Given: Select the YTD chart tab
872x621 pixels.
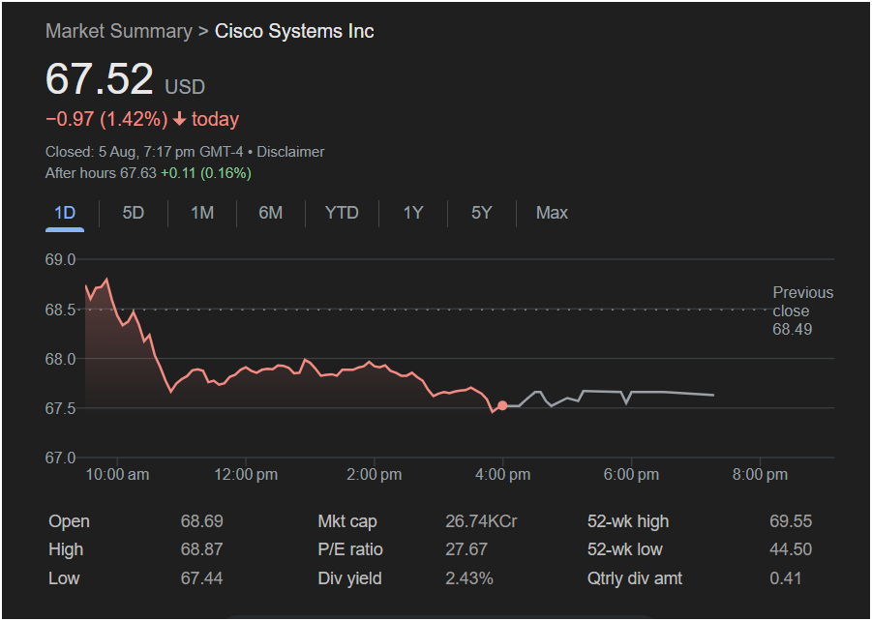Looking at the screenshot, I should pos(342,213).
